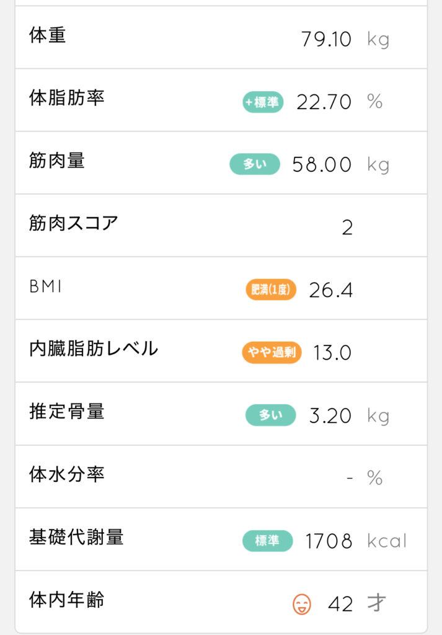Viewport: 442px width, 635px height.
Task: Tap the orange 肥満(1度) BMI badge
Action: tap(271, 290)
